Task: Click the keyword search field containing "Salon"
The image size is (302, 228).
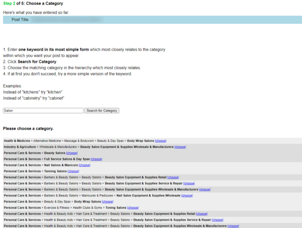Action: pos(43,111)
